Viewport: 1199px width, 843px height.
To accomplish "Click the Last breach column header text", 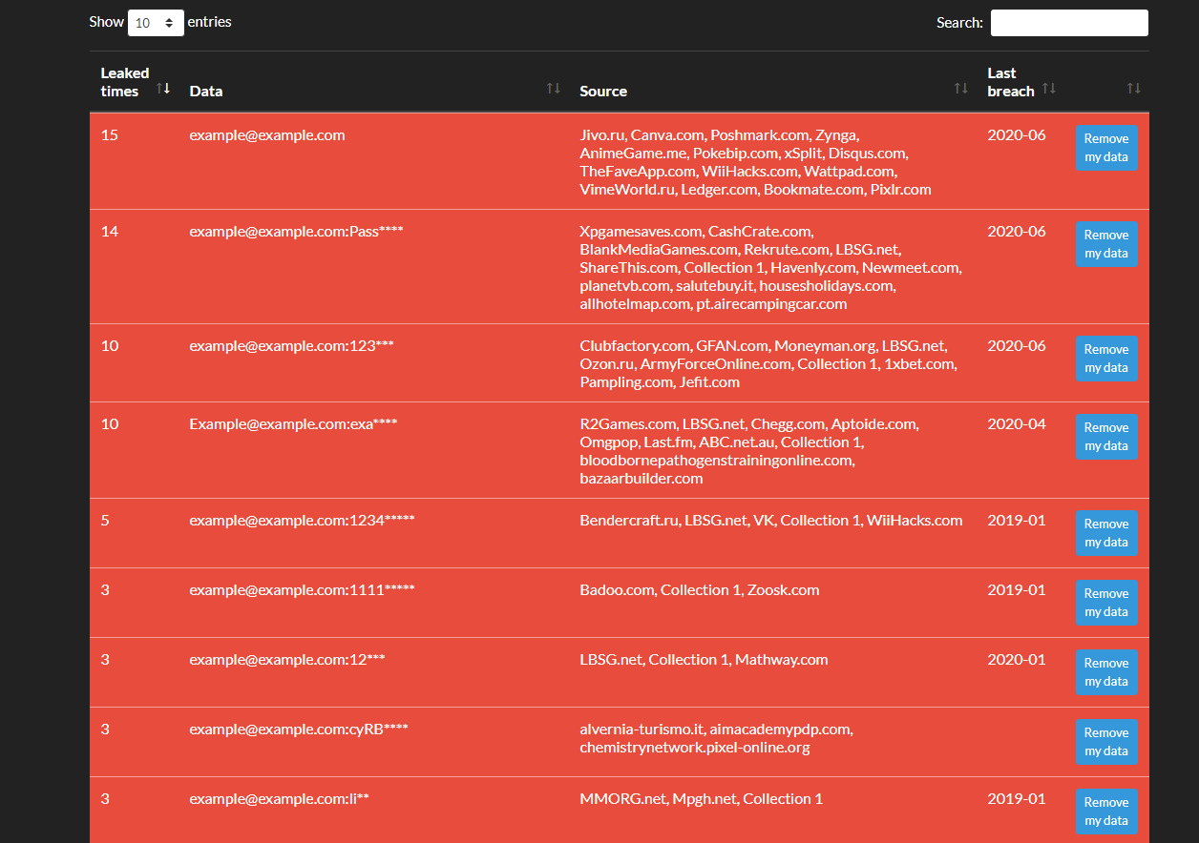I will 1011,82.
